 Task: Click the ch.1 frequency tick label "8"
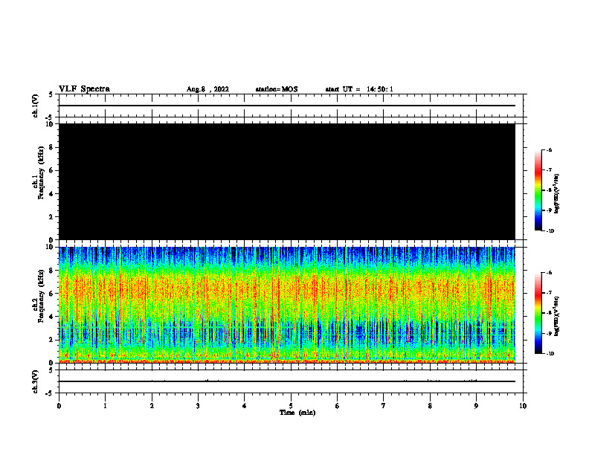point(51,147)
